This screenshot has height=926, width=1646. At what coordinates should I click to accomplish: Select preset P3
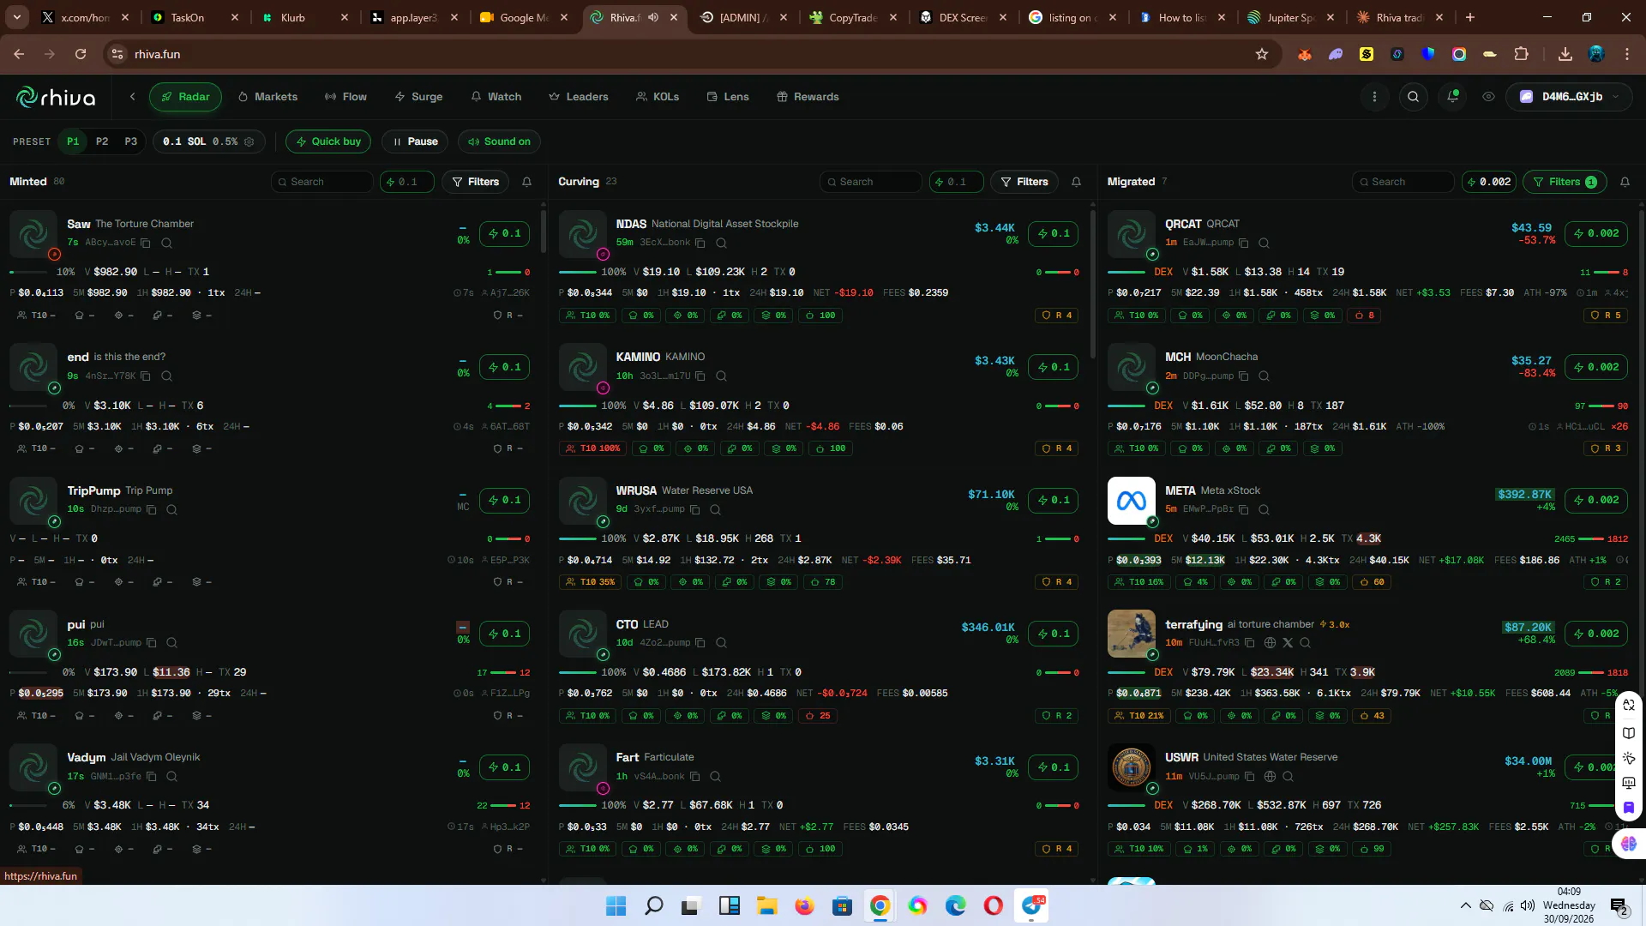click(131, 141)
